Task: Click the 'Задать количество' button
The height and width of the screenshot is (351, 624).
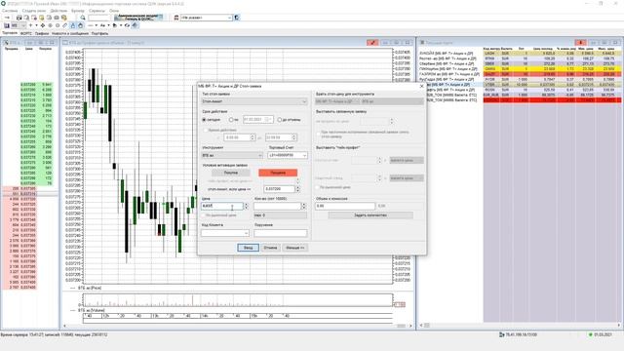Action: tap(370, 215)
